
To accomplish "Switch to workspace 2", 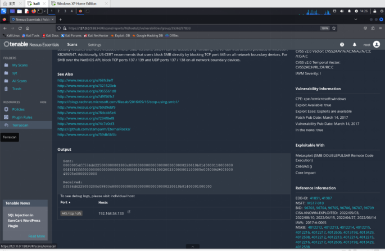I will 58,11.
